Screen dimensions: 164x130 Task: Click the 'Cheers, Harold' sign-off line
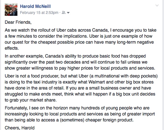20,128
